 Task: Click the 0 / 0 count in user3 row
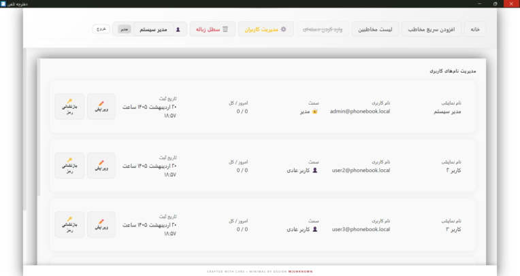click(x=242, y=229)
